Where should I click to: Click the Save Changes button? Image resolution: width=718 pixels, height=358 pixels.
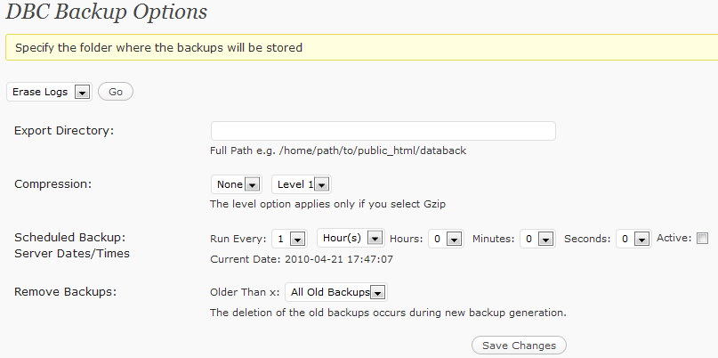(x=519, y=346)
